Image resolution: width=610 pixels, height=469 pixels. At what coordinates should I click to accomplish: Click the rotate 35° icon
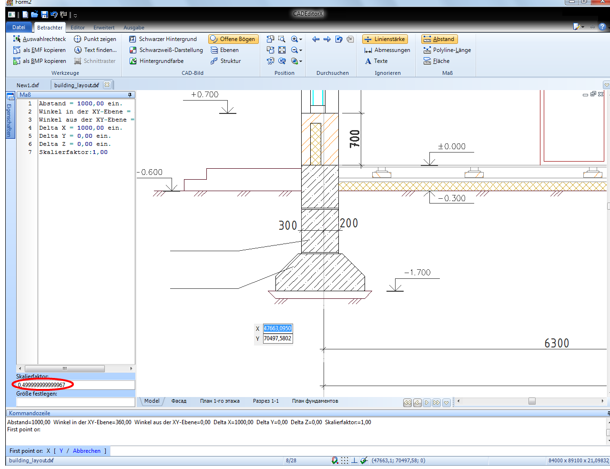[x=270, y=61]
